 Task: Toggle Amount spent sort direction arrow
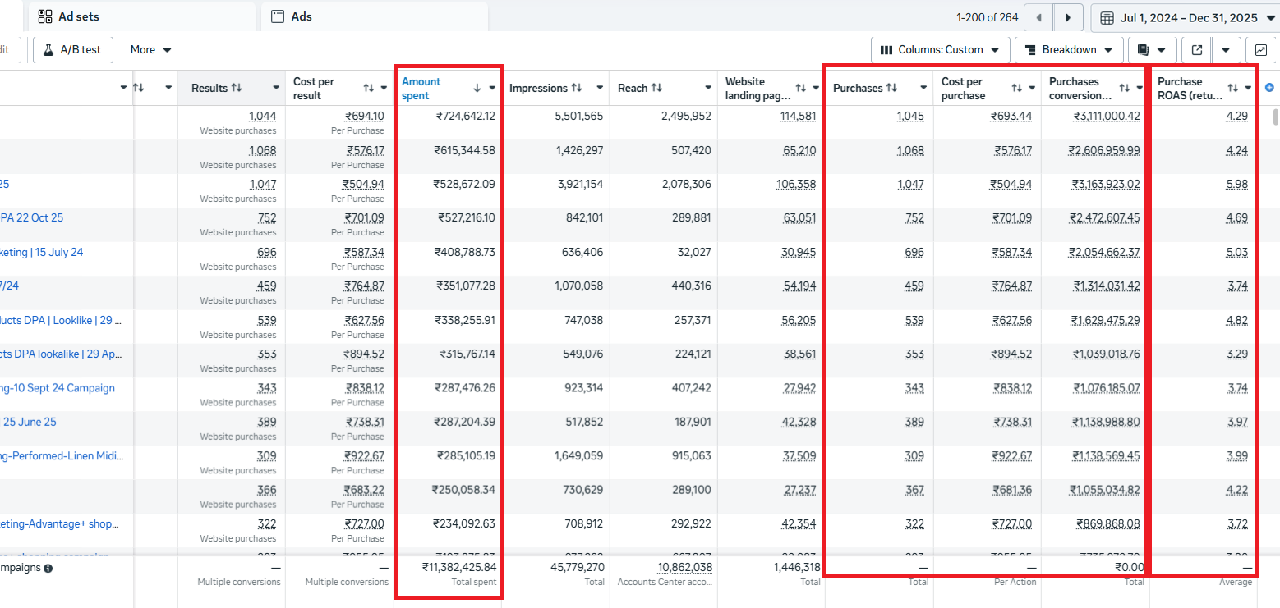477,88
